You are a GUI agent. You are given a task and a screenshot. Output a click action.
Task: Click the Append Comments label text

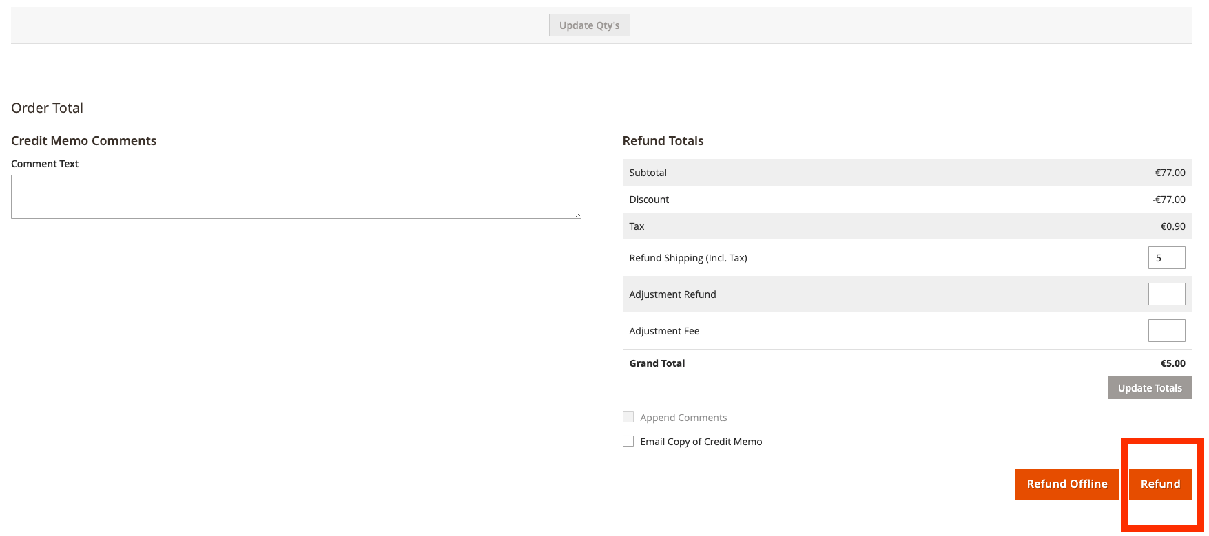pos(683,418)
